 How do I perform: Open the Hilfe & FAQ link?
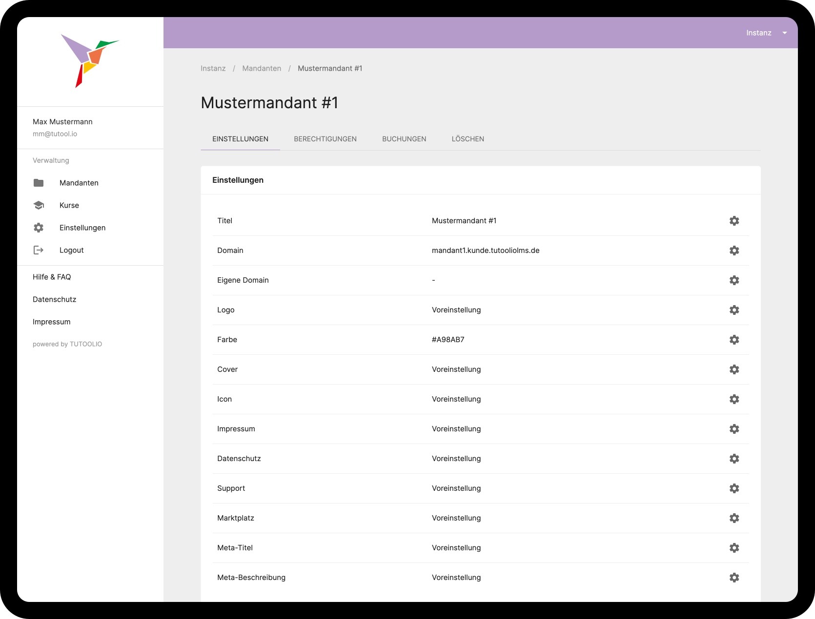pos(52,277)
